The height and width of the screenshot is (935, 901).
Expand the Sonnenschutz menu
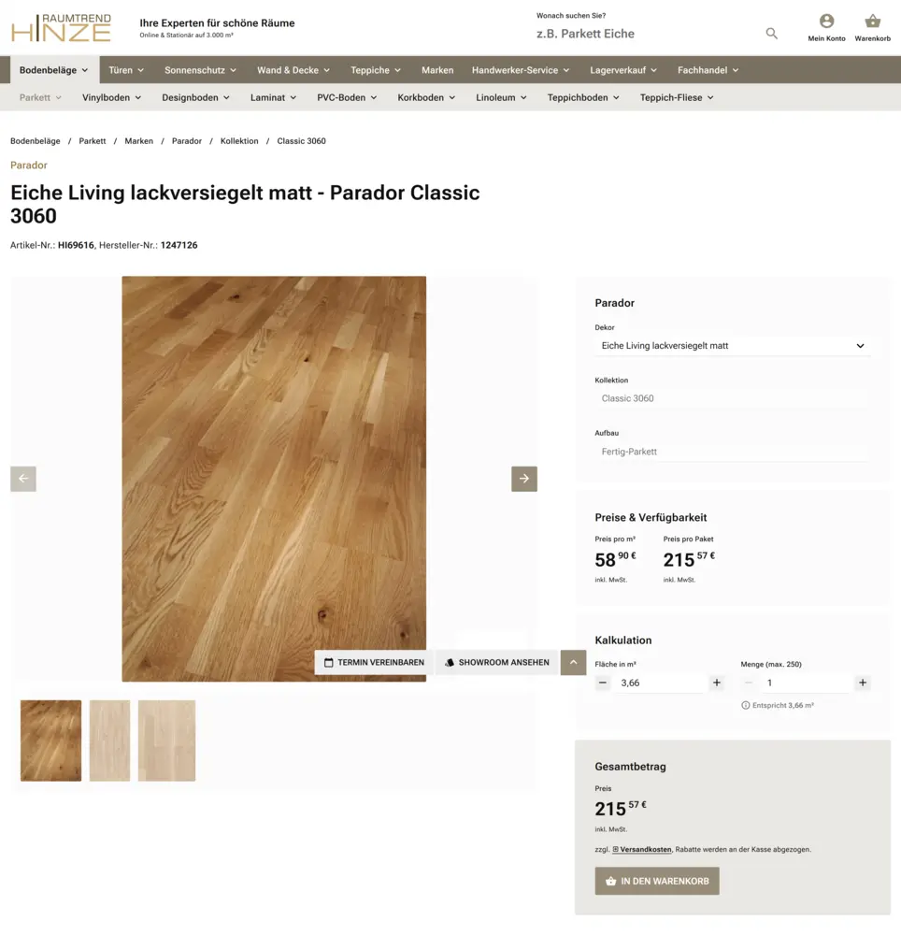[x=200, y=70]
